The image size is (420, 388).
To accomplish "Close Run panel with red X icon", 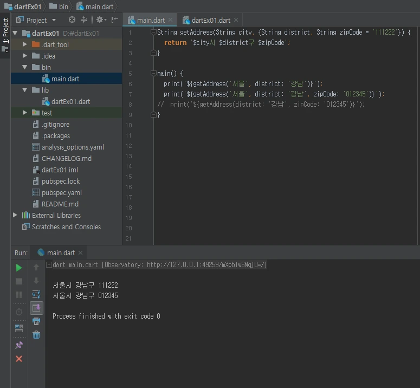I will coord(19,359).
